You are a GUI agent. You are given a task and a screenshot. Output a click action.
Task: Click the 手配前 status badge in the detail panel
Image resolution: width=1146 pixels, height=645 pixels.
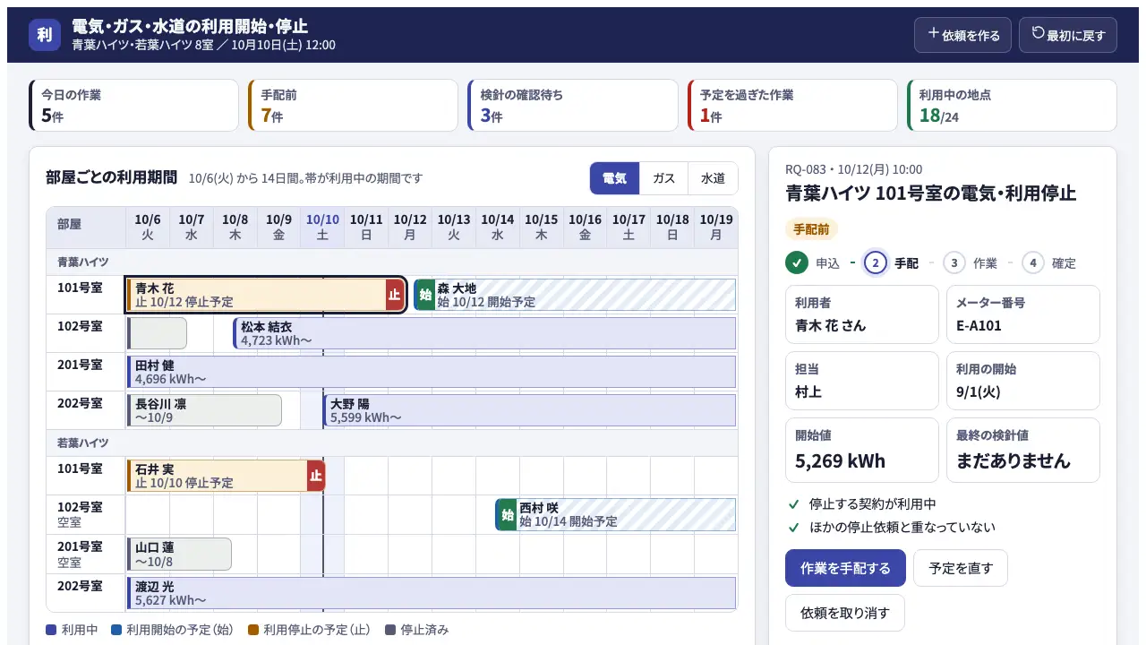[811, 229]
